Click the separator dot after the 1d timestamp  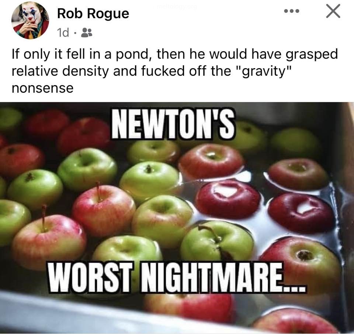click(75, 34)
